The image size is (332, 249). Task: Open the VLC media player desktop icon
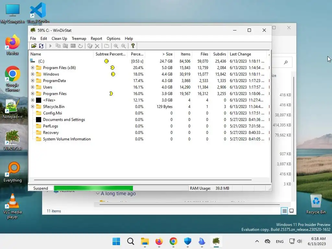13,206
